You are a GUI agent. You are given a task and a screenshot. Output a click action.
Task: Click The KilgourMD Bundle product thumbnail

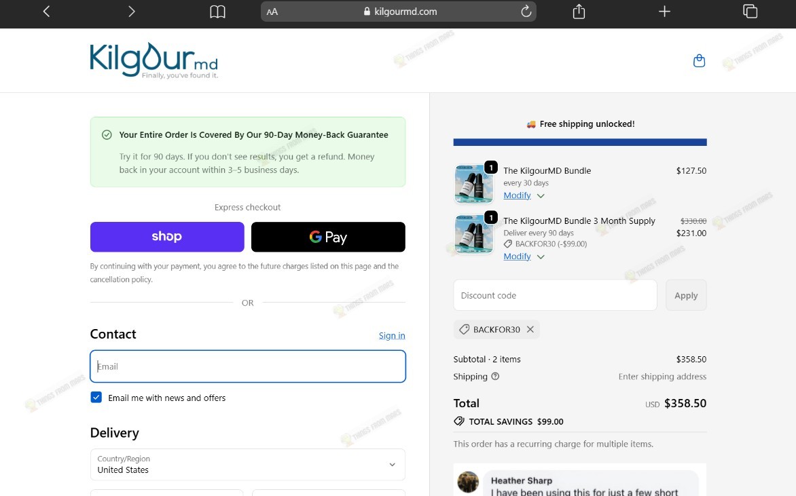tap(473, 184)
